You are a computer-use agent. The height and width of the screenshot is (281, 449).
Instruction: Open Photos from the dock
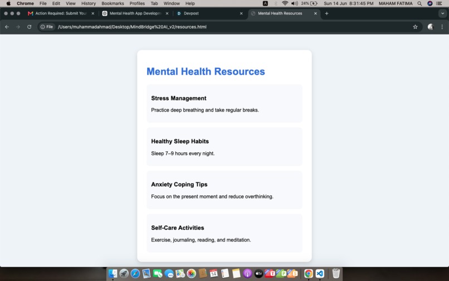191,274
